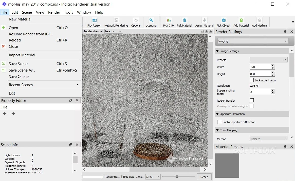Float the Scene Info panel
Screen dimensions: 295x181
pyautogui.click(x=70, y=145)
